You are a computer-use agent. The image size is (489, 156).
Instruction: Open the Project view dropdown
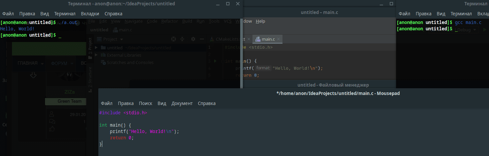(110, 39)
